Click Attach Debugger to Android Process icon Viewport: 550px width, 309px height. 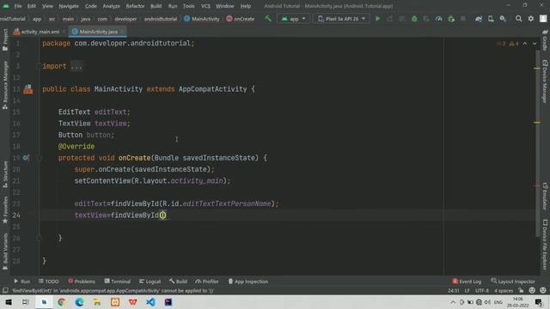click(x=451, y=19)
